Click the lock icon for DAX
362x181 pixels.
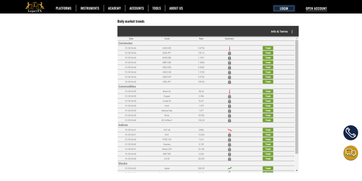click(x=230, y=135)
